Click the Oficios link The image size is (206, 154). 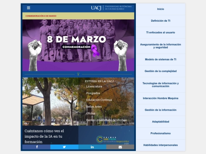91,113
